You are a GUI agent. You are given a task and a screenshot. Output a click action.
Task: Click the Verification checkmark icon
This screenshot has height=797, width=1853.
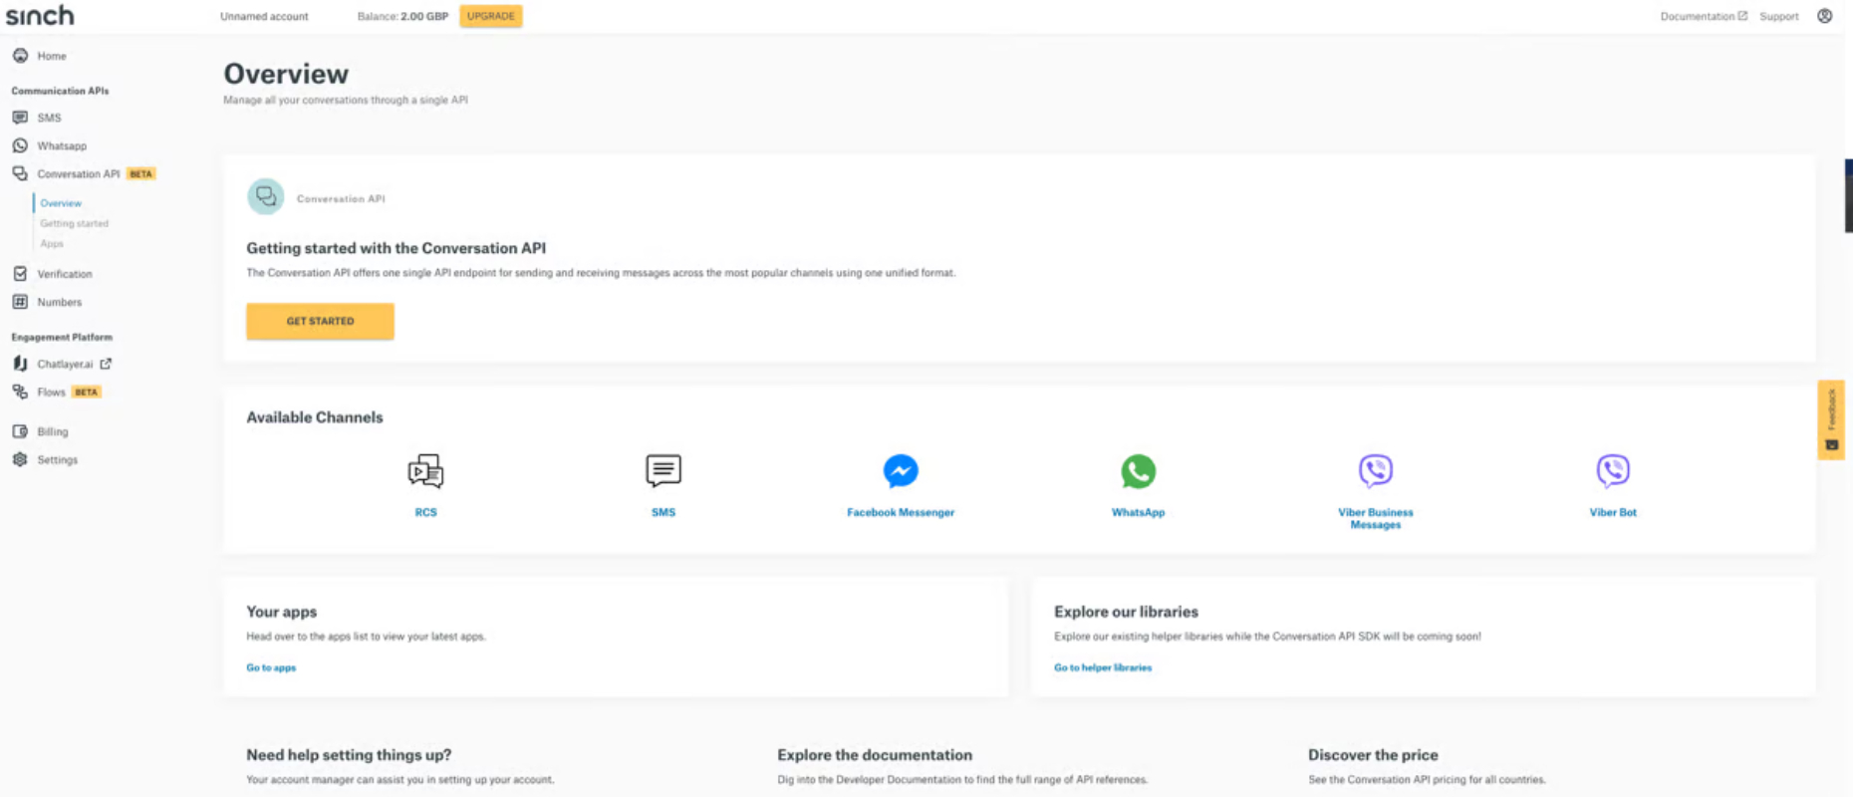[20, 273]
